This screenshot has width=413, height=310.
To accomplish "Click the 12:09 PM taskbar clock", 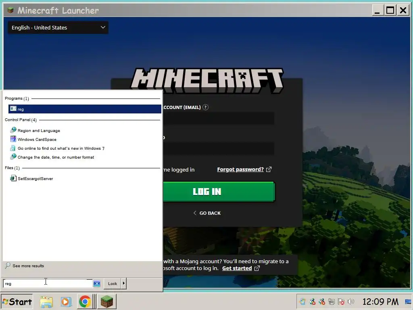I will click(380, 302).
